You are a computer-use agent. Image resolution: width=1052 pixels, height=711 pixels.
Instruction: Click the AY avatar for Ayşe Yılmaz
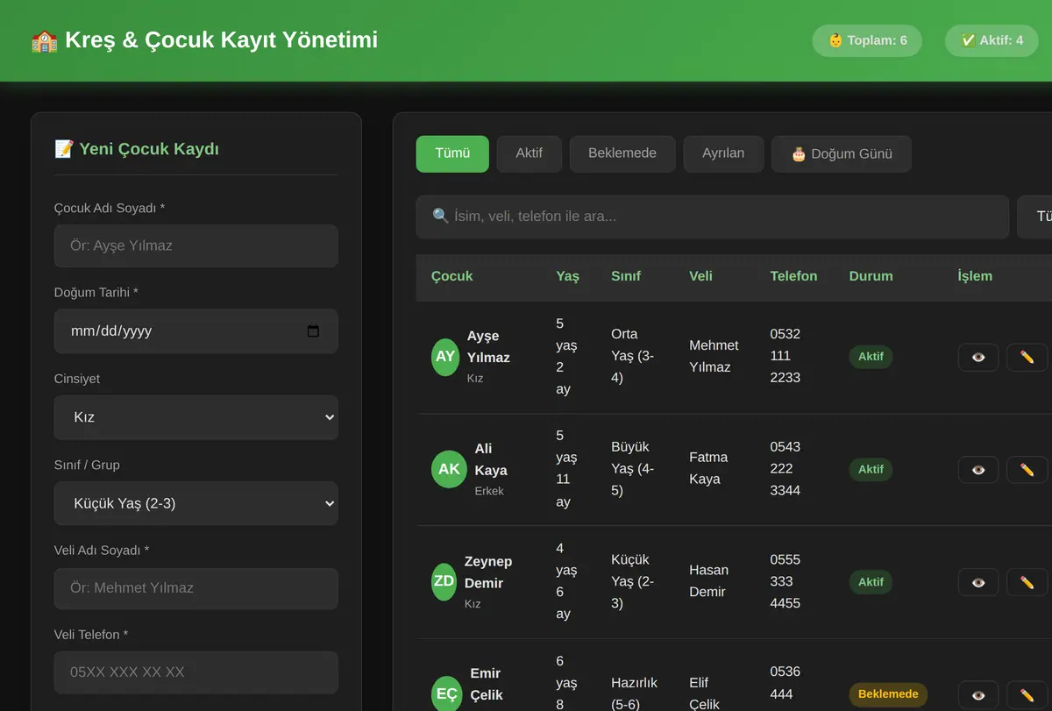tap(445, 357)
